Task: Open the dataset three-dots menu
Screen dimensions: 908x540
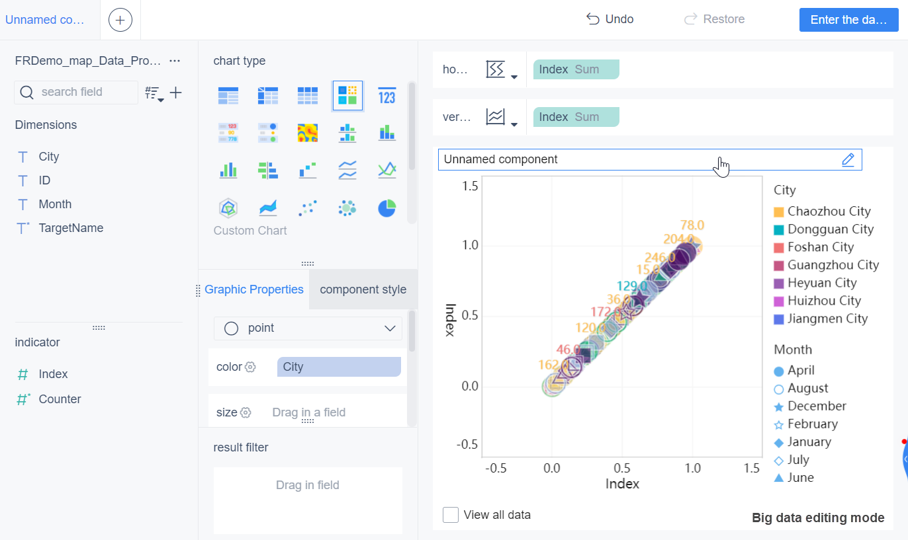Action: point(175,61)
